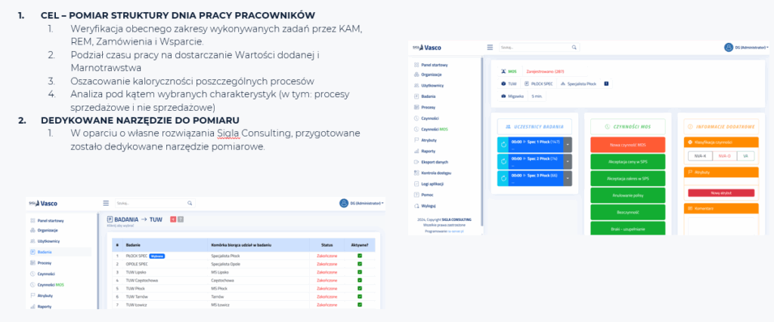Toggle the Aktywne checkbox for PŁOCK SPEC
The image size is (774, 322).
pos(360,256)
